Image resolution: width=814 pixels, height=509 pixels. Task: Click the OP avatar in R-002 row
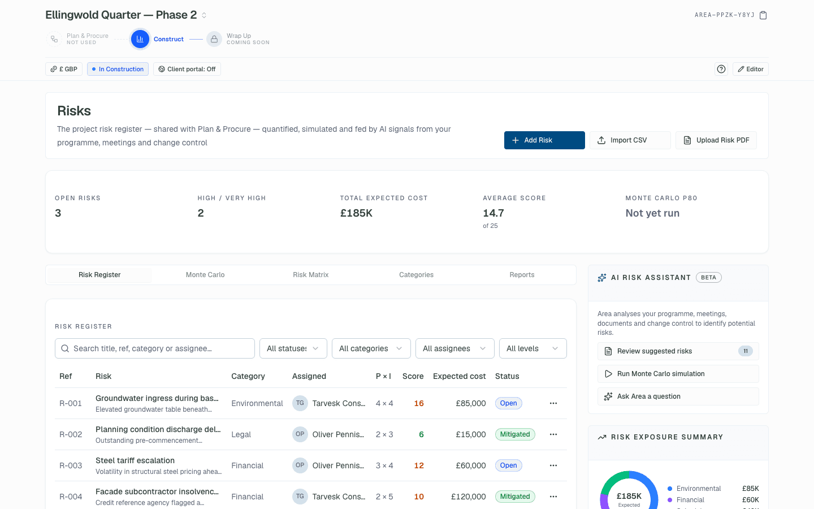tap(300, 434)
